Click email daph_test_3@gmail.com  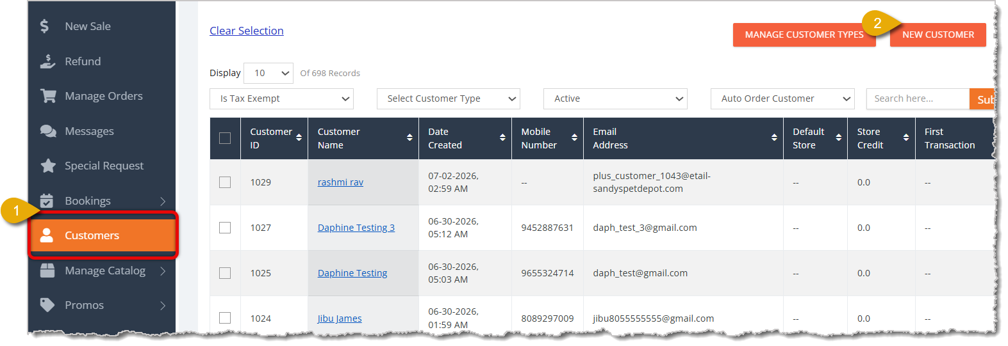[x=645, y=228]
